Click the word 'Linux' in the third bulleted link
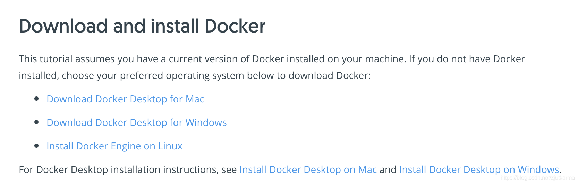The width and height of the screenshot is (578, 184). click(x=170, y=146)
